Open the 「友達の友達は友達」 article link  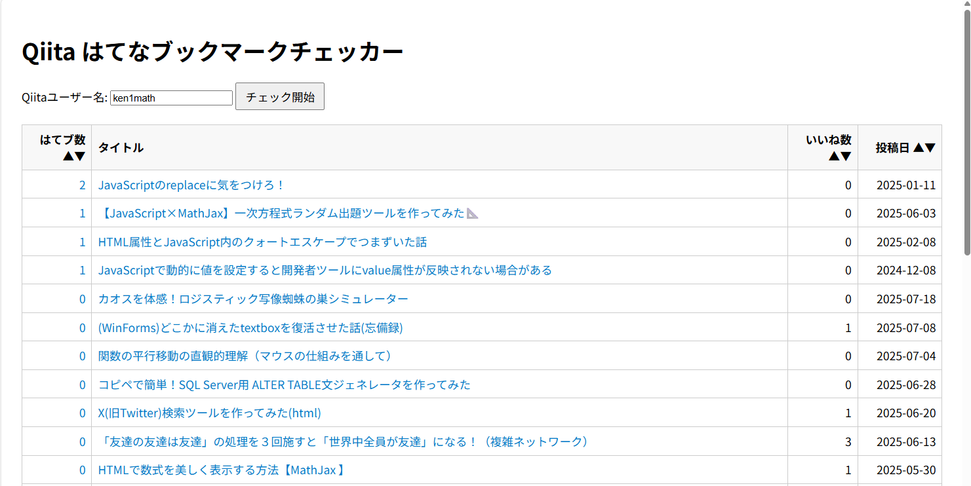click(346, 441)
